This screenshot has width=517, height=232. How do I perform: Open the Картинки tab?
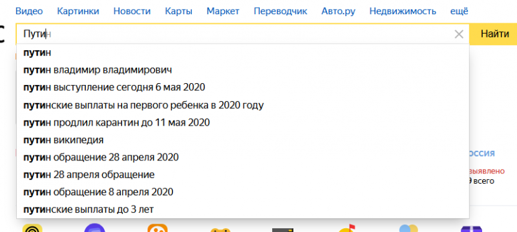(78, 11)
